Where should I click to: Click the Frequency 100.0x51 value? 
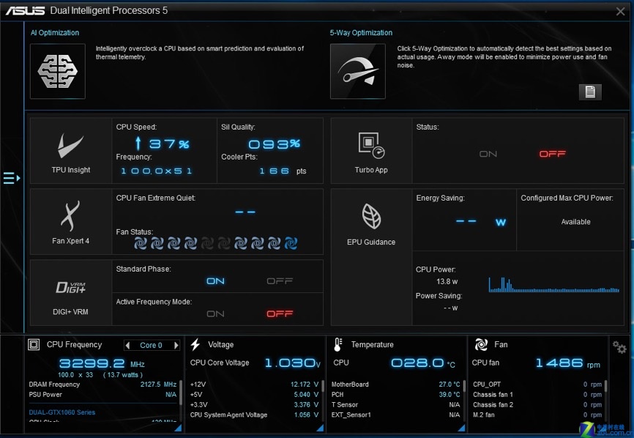(x=156, y=171)
